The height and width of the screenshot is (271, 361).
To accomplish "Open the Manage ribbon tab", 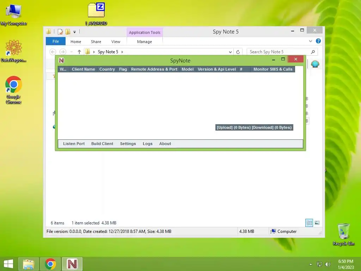I will pos(145,42).
